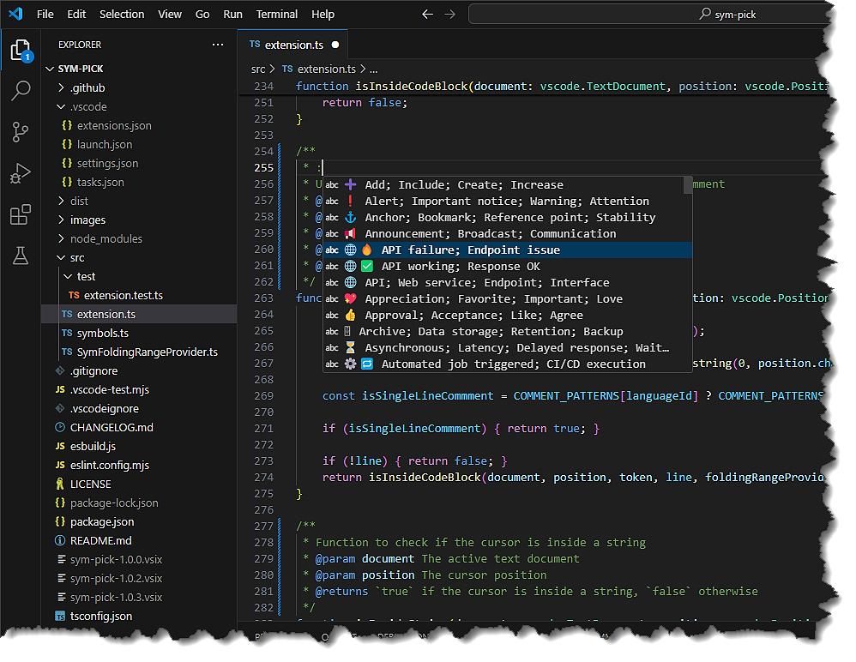Pick 'Anchor; Bookmark' suggestion item
This screenshot has height=662, width=856.
(x=509, y=217)
